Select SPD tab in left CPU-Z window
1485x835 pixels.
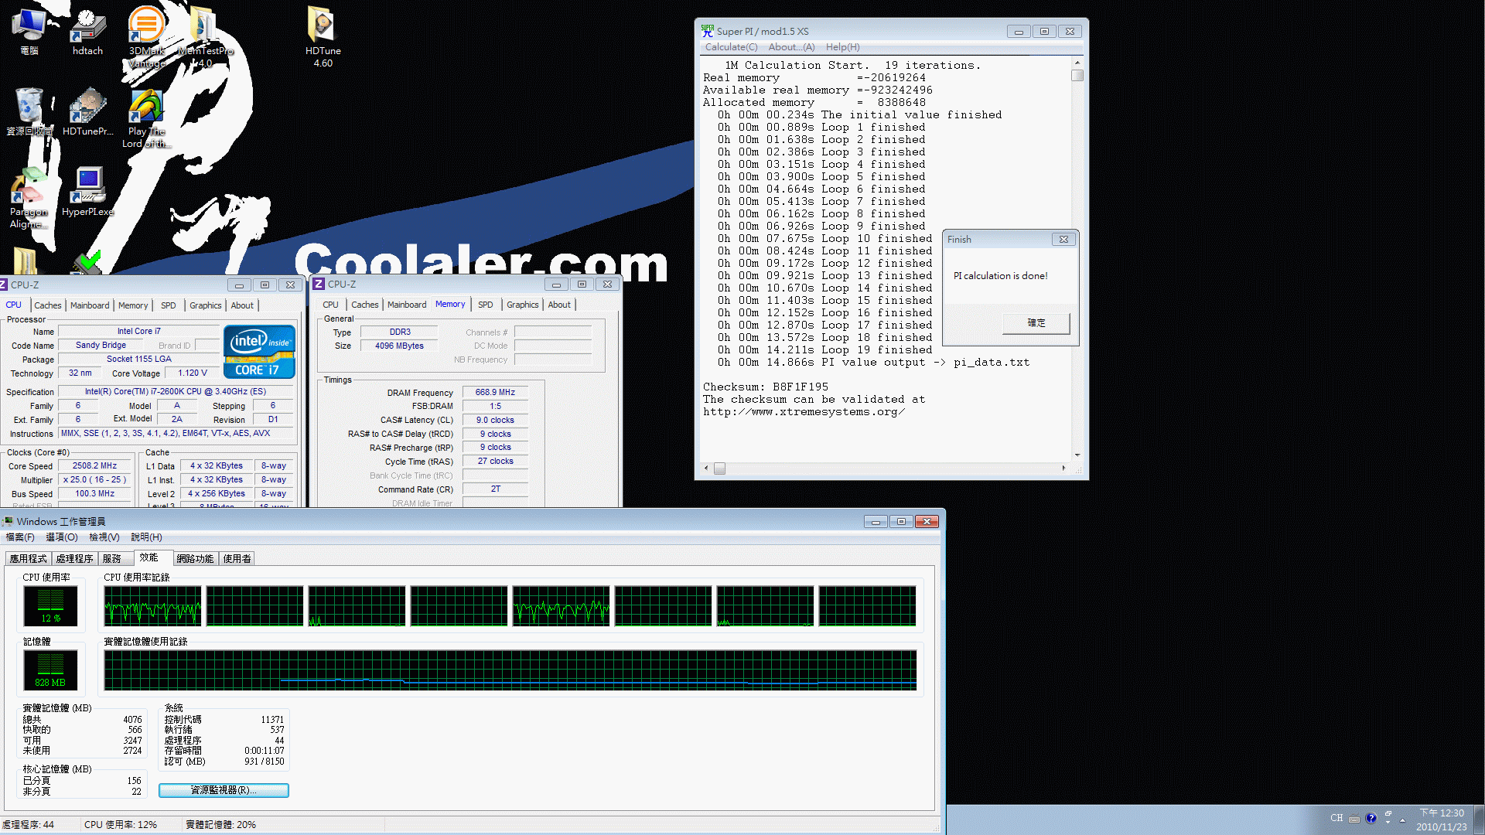click(x=169, y=305)
